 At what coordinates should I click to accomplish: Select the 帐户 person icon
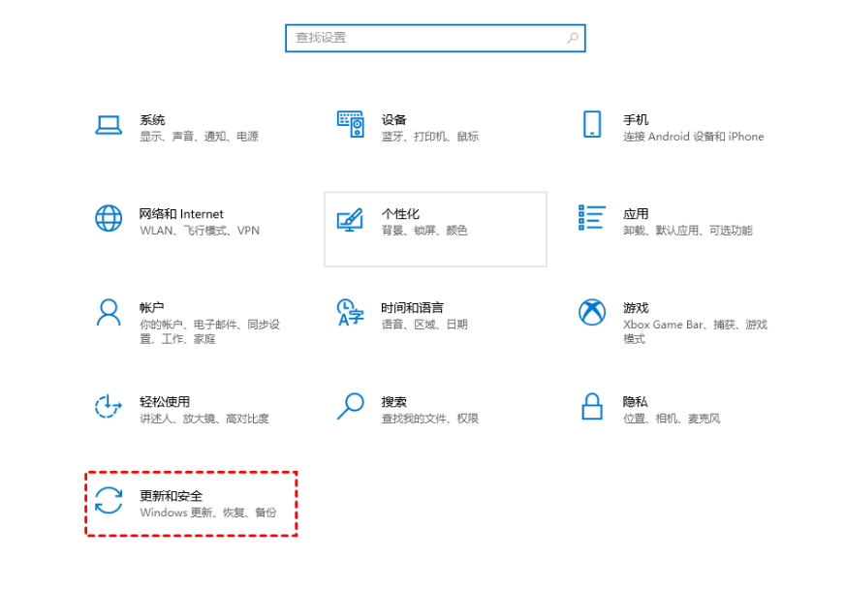click(108, 312)
